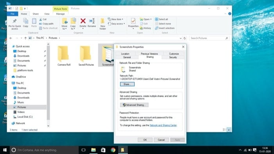Expand the Easy access dropdown

click(116, 24)
